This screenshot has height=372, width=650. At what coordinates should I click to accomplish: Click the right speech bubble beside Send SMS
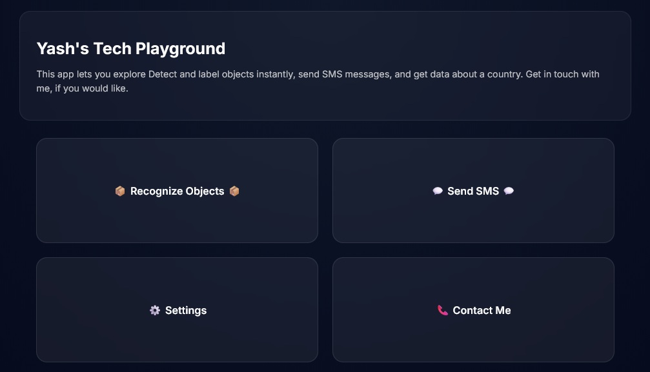pos(509,191)
